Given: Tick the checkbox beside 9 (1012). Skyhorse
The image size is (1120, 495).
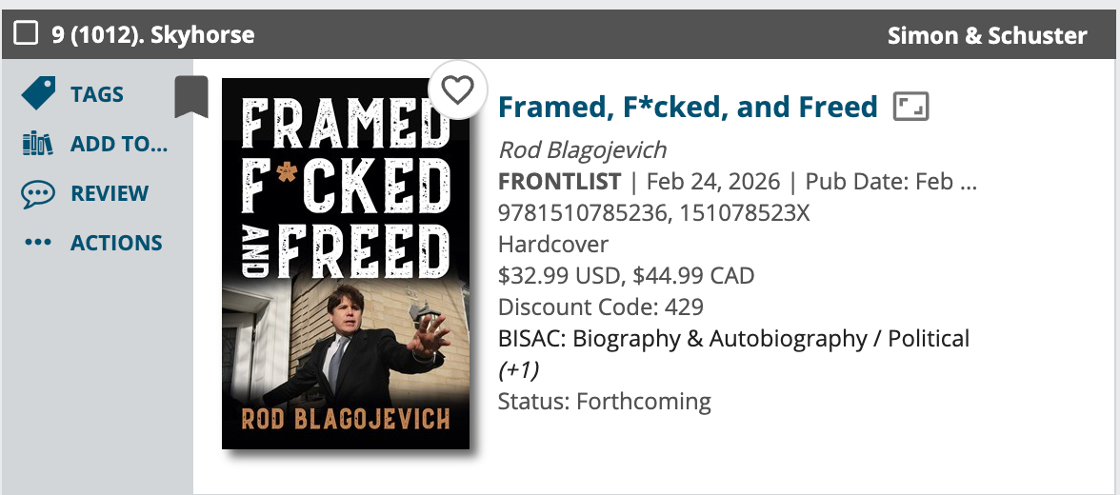Looking at the screenshot, I should tap(27, 35).
